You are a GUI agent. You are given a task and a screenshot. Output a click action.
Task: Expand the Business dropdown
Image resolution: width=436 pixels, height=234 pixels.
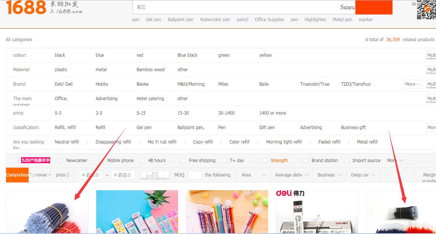[x=329, y=175]
